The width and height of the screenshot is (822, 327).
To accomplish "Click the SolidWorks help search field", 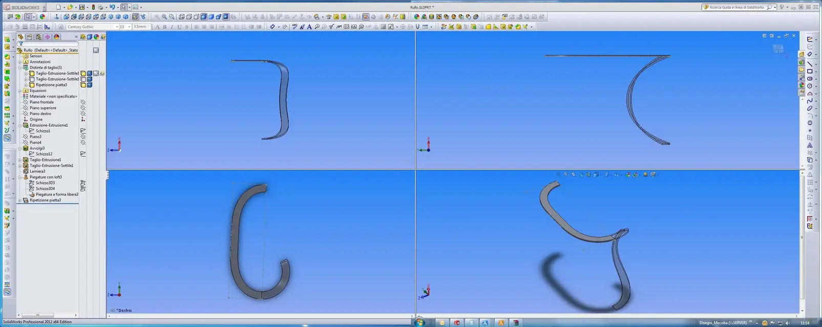I will pos(737,7).
